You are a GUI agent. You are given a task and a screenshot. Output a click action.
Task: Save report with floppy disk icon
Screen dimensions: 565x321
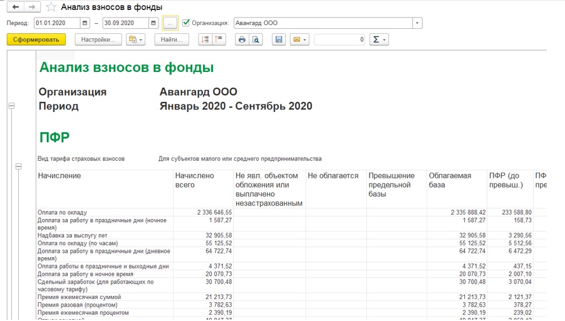click(x=279, y=39)
